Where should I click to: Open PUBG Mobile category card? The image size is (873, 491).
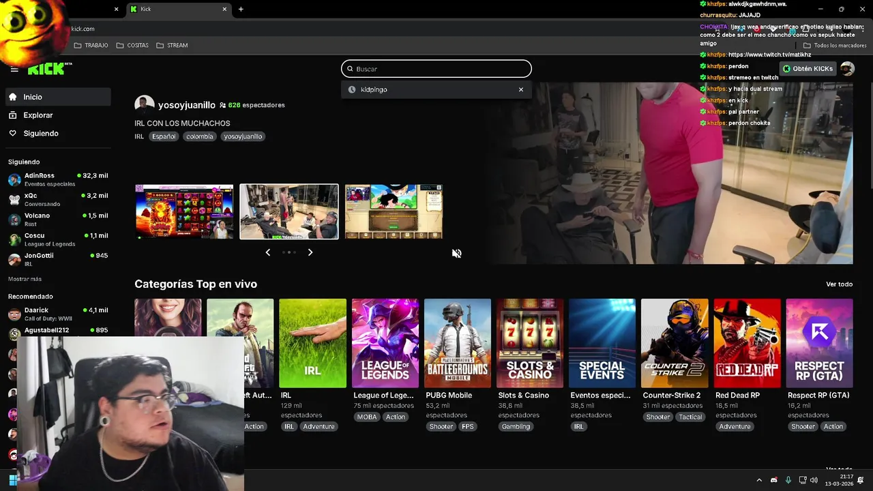457,343
